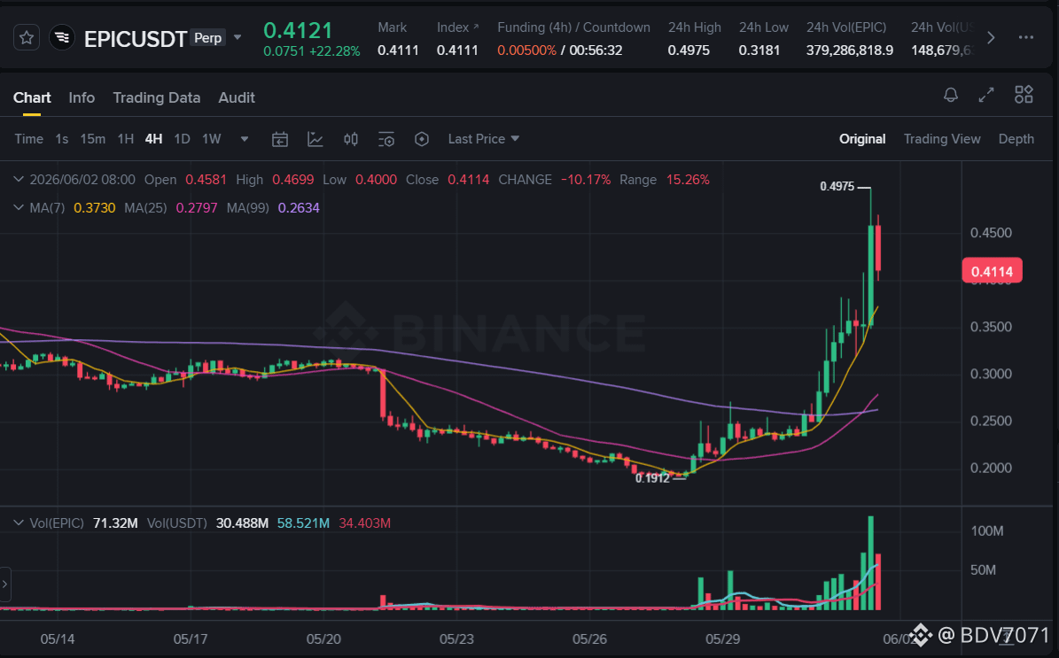Click the MA(7) value 0.3730

coord(95,208)
